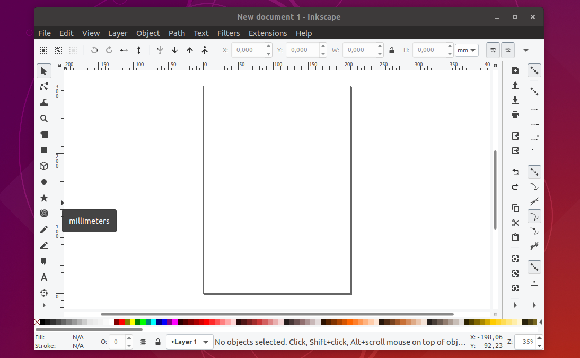The image size is (580, 358).
Task: Toggle global Enable snapping button
Action: 534,70
